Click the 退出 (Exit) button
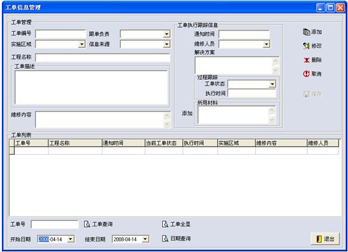This screenshot has width=348, height=252. point(325,239)
